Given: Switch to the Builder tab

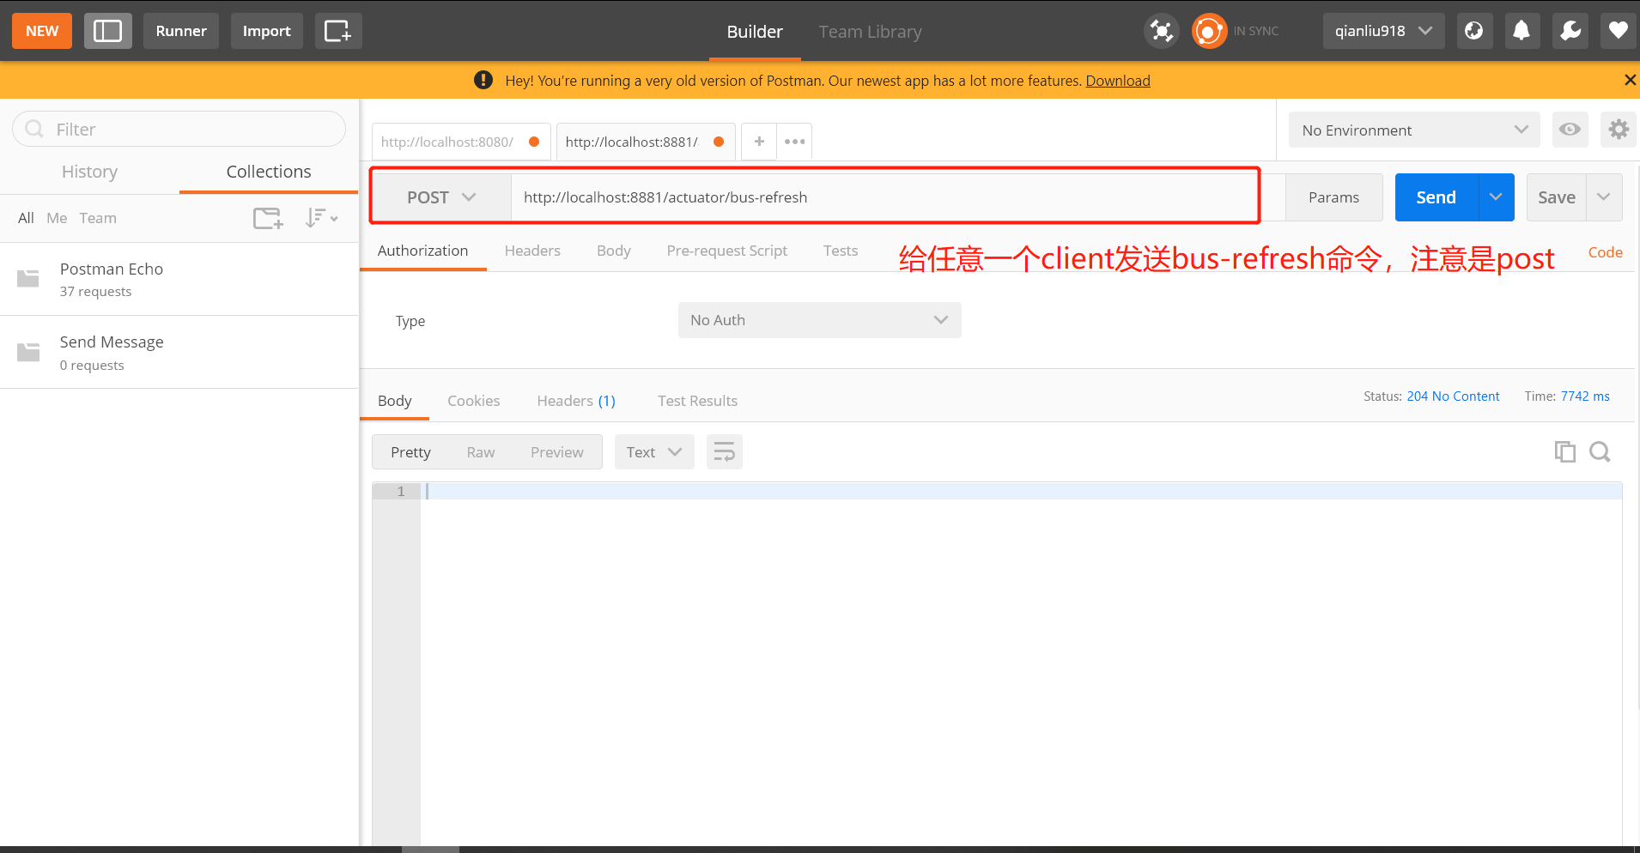Looking at the screenshot, I should [755, 32].
